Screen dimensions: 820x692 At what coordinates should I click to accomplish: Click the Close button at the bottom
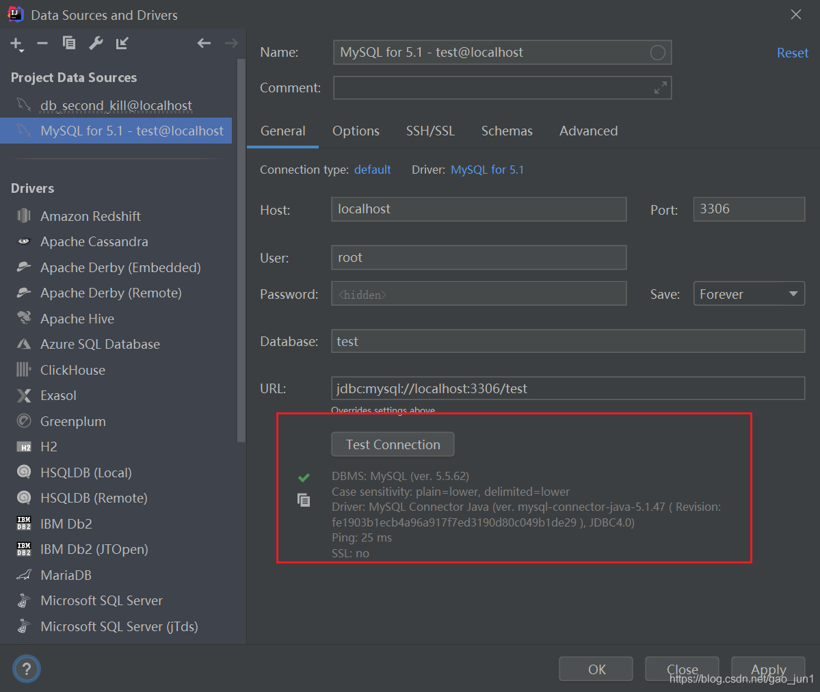tap(682, 669)
